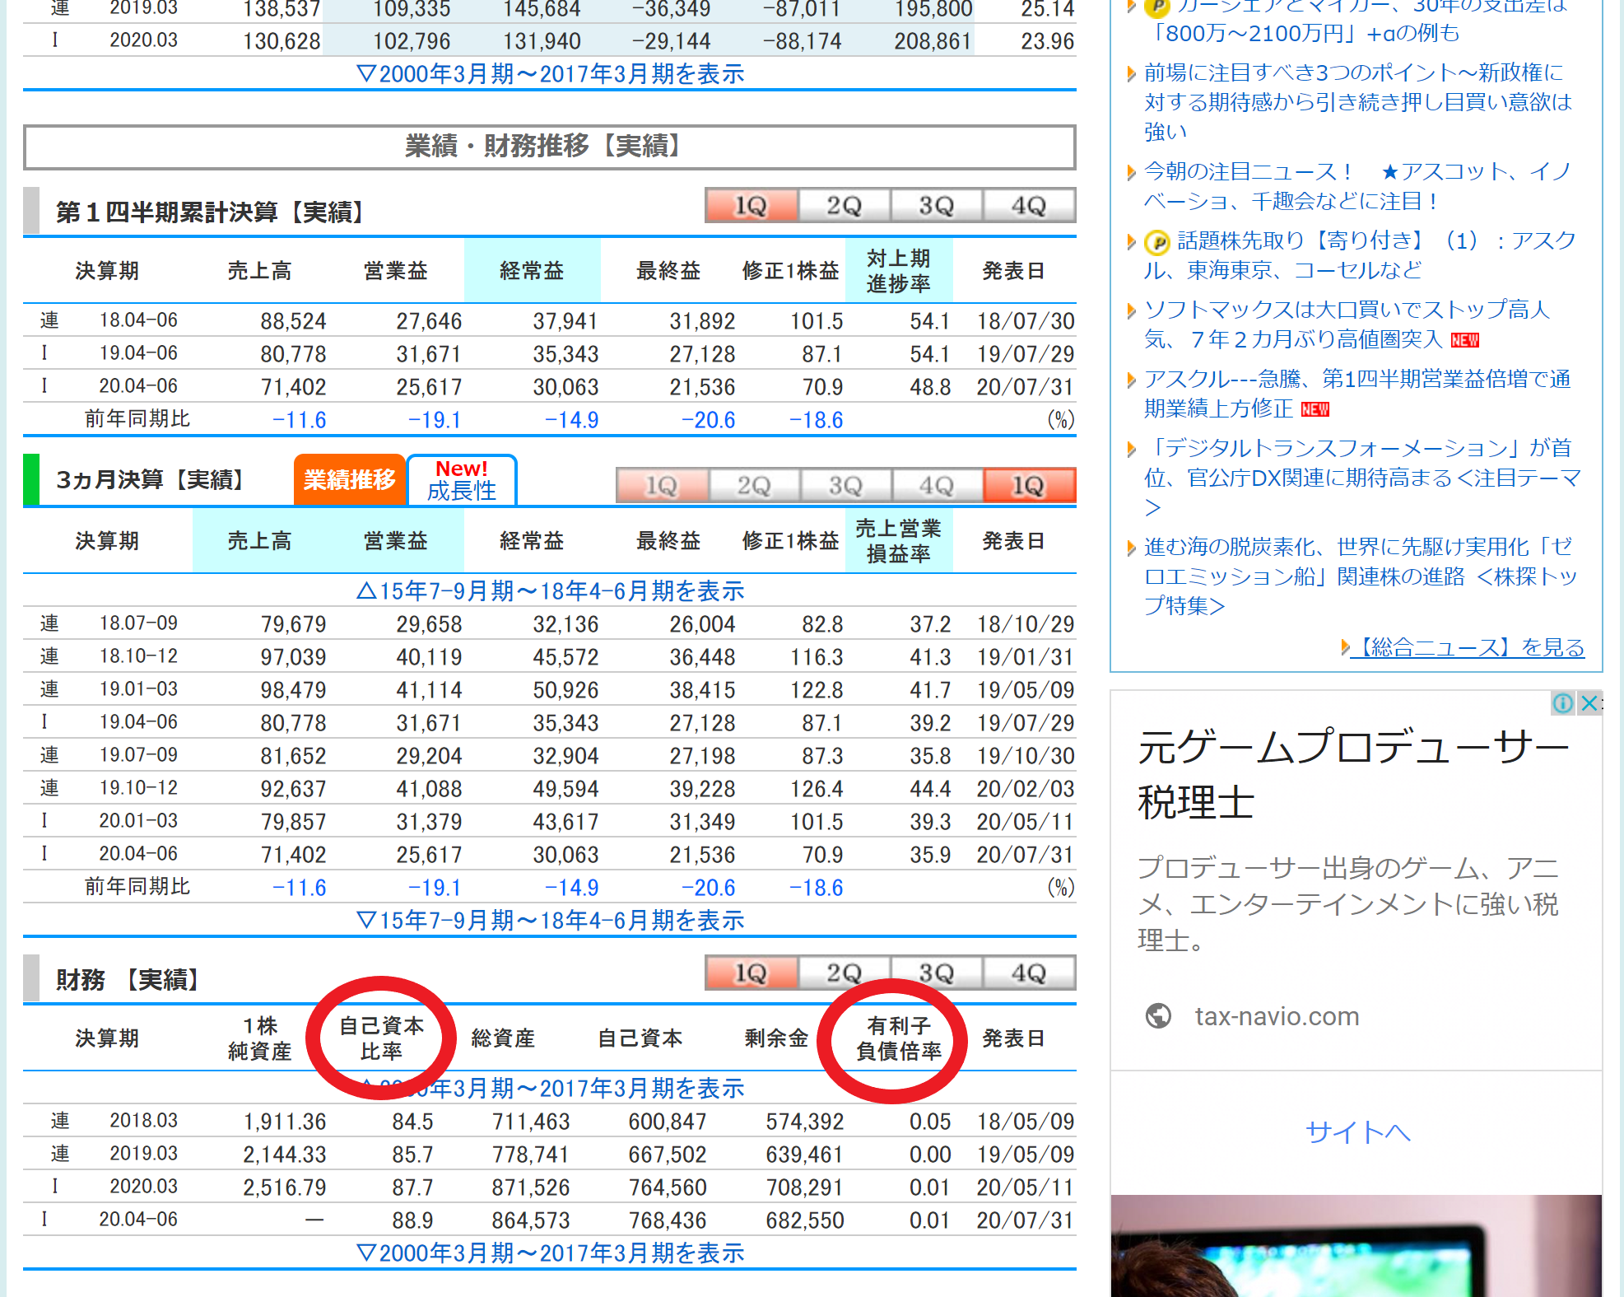The image size is (1624, 1297).
Task: Select 2Q tab in 財務 section
Action: [844, 973]
